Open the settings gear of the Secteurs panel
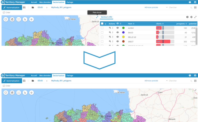This screenshot has height=122, width=198. pos(191,17)
